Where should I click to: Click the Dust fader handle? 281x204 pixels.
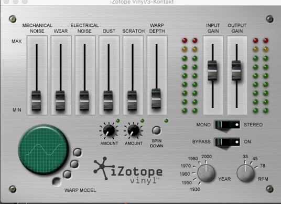coord(108,101)
